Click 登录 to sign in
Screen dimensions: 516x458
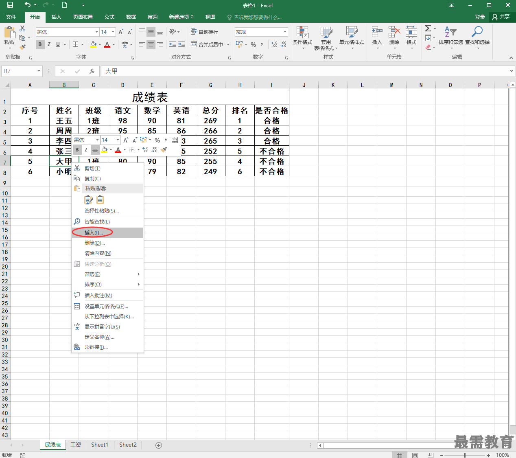pyautogui.click(x=480, y=17)
